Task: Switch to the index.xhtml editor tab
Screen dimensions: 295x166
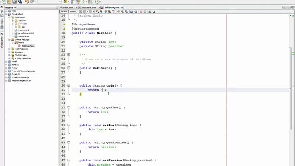Action: (x=68, y=7)
